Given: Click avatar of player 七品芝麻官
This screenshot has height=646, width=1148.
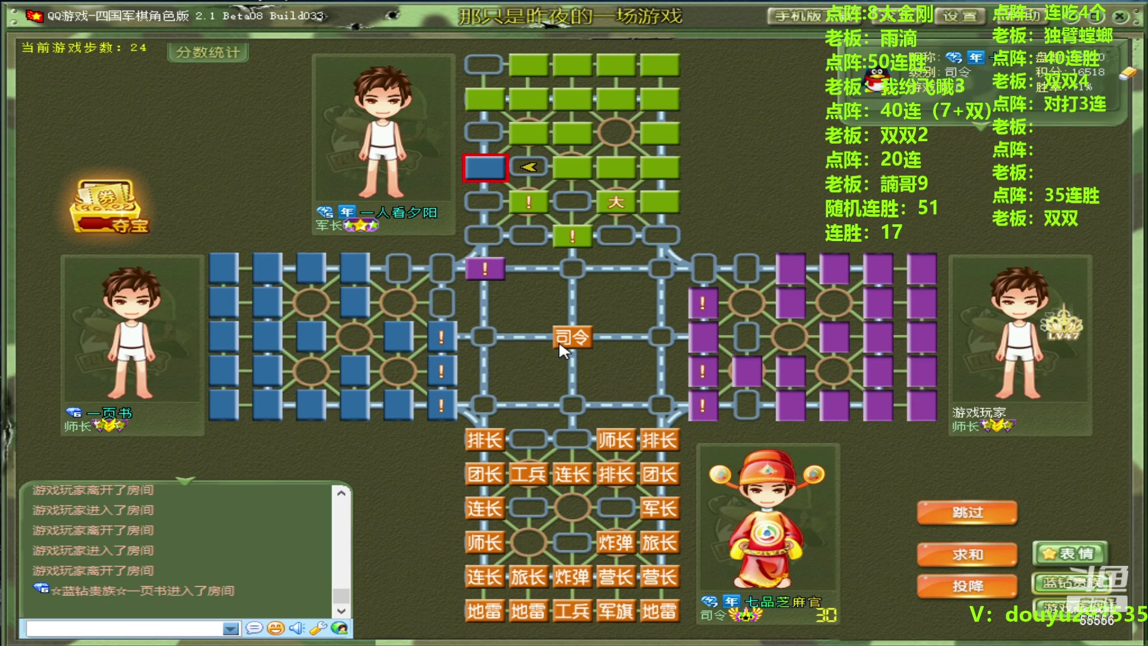Looking at the screenshot, I should tap(768, 518).
